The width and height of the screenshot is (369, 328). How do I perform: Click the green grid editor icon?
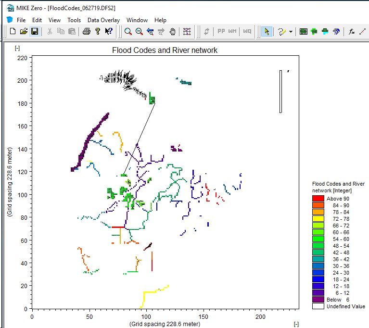pos(304,31)
